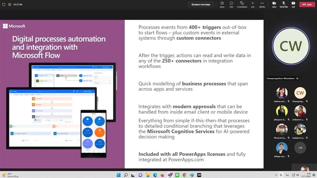Open File Explorer from taskbar
Image resolution: width=317 pixels, height=178 pixels.
[x=148, y=175]
